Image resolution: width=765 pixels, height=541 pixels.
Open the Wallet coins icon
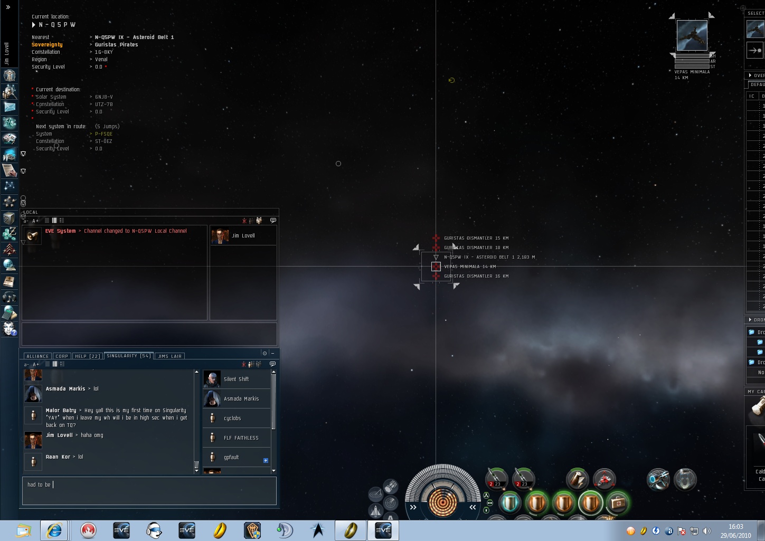click(x=9, y=233)
